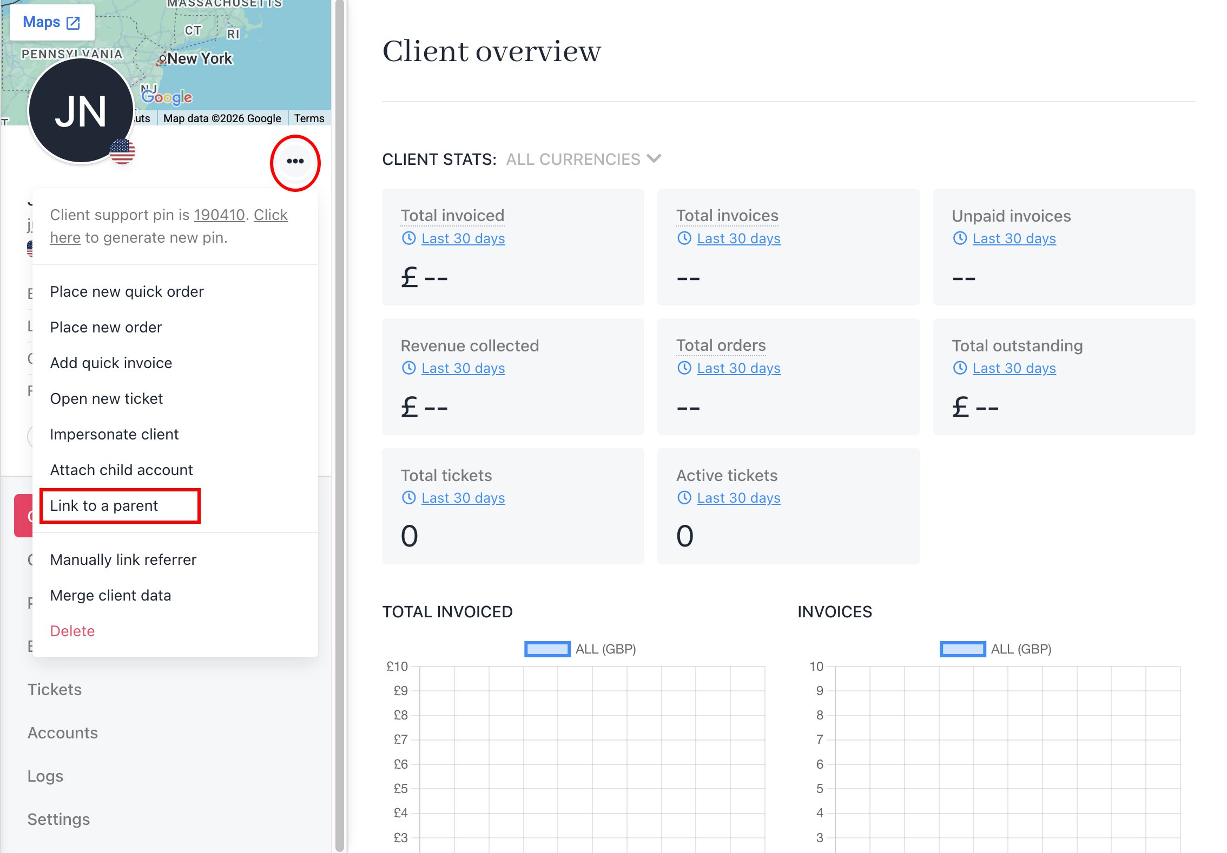The image size is (1227, 853).
Task: Change Total tickets Last 30 days range
Action: pyautogui.click(x=463, y=498)
